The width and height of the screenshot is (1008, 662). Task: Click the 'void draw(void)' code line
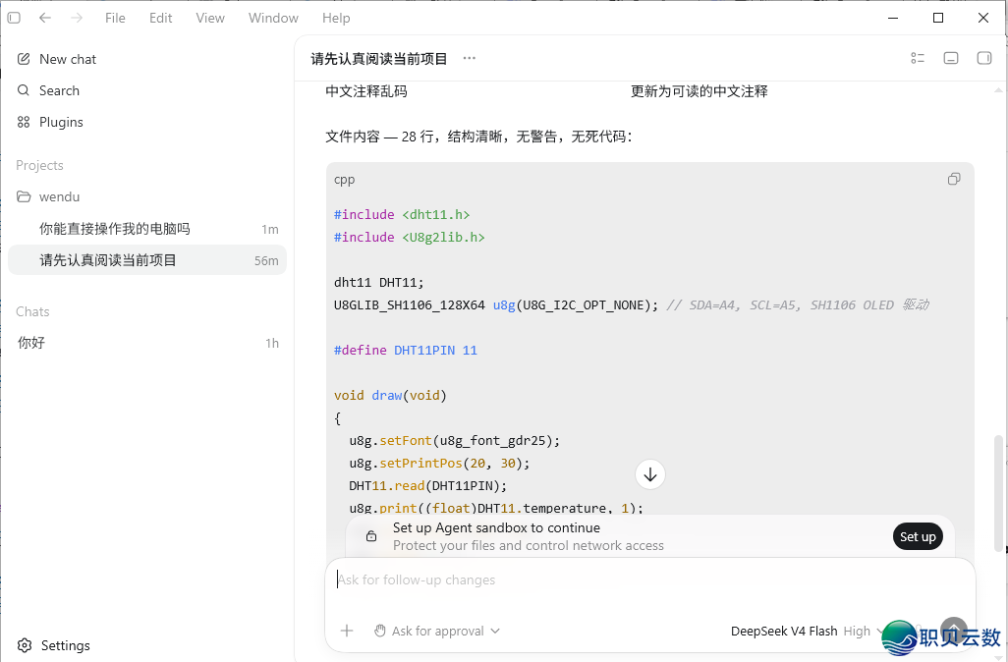click(390, 395)
